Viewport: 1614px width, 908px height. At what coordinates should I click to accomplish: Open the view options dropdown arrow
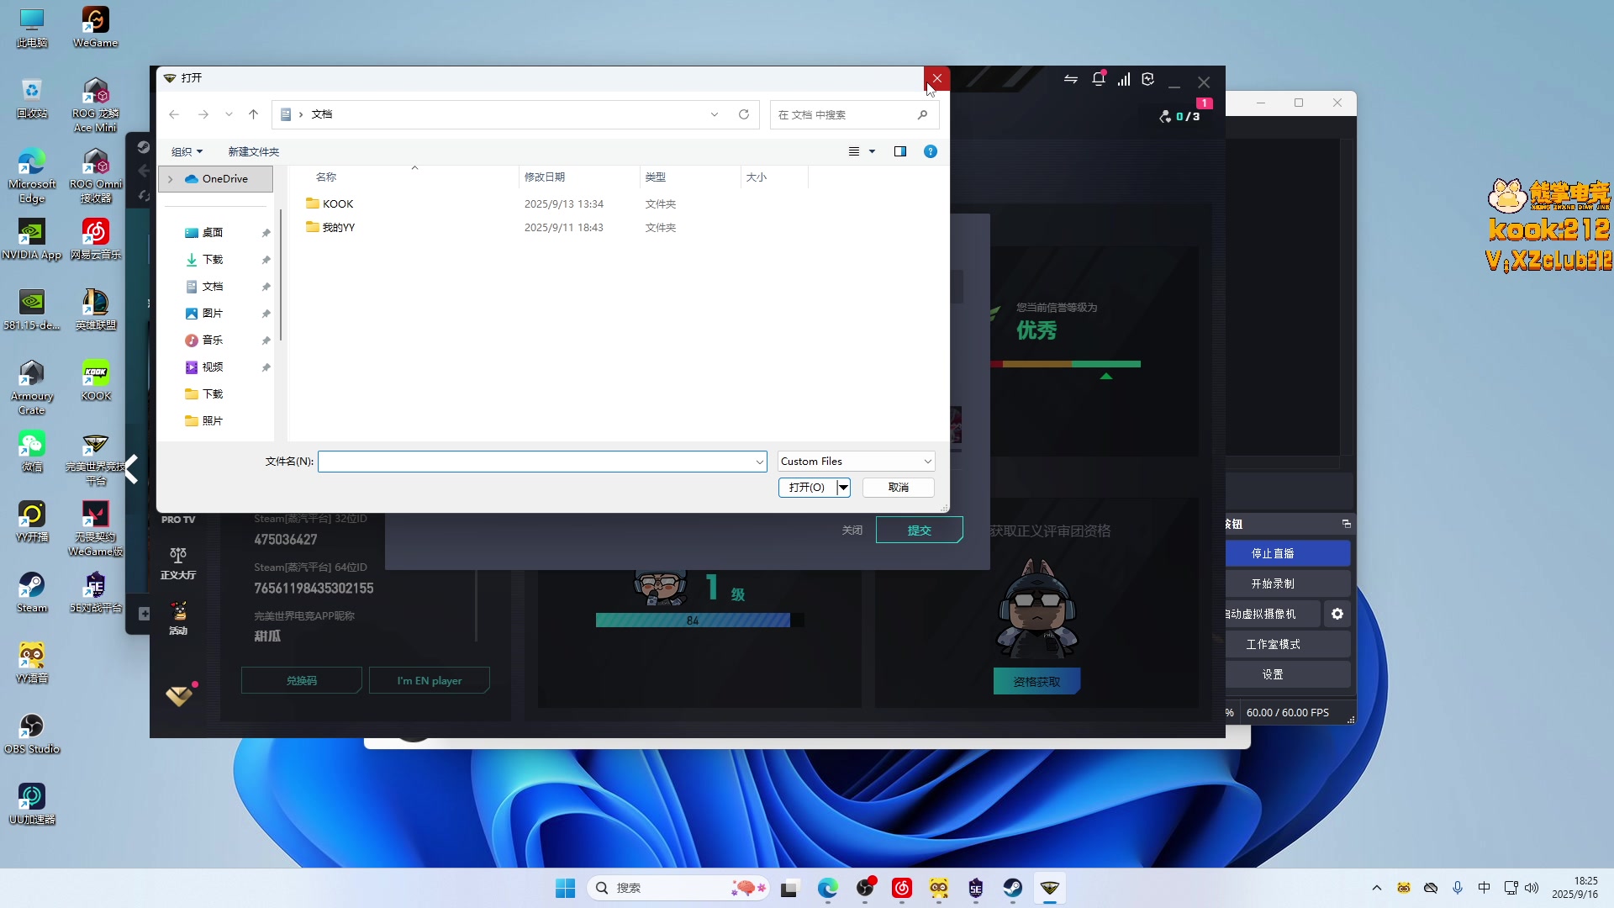tap(872, 151)
